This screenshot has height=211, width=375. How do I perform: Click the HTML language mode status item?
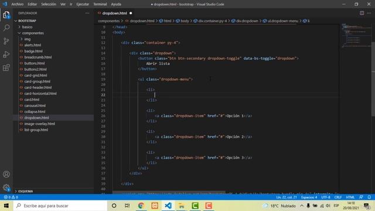coord(350,197)
